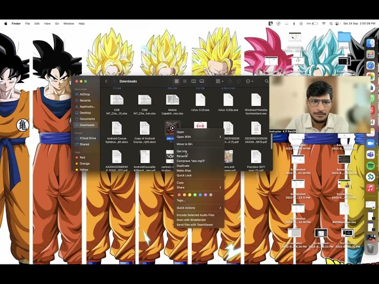Select the Mobile Capabilities xlsx file icon
The image size is (379, 284).
point(172,100)
